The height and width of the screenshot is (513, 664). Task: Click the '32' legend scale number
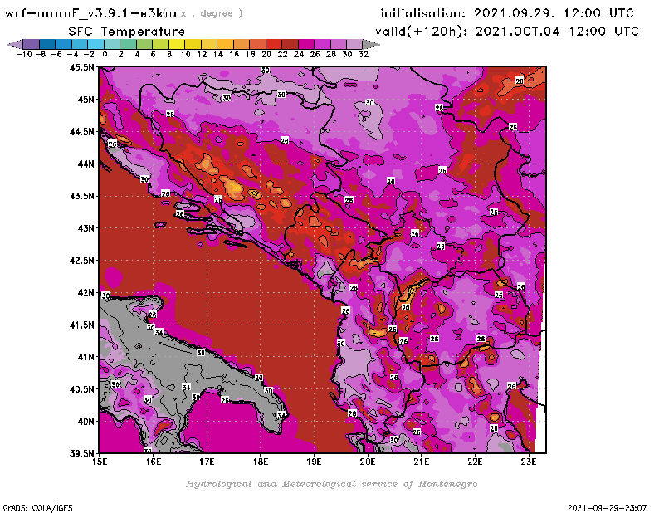pyautogui.click(x=364, y=54)
